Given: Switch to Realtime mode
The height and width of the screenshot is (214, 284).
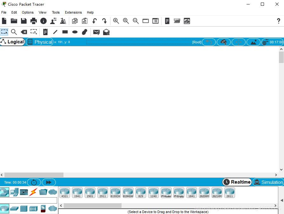Looking at the screenshot, I should 237,182.
